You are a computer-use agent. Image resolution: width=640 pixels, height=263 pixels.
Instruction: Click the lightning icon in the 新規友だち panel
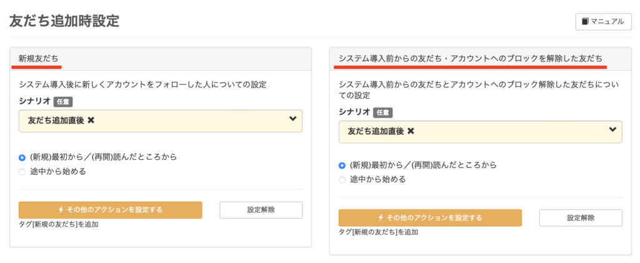[61, 210]
